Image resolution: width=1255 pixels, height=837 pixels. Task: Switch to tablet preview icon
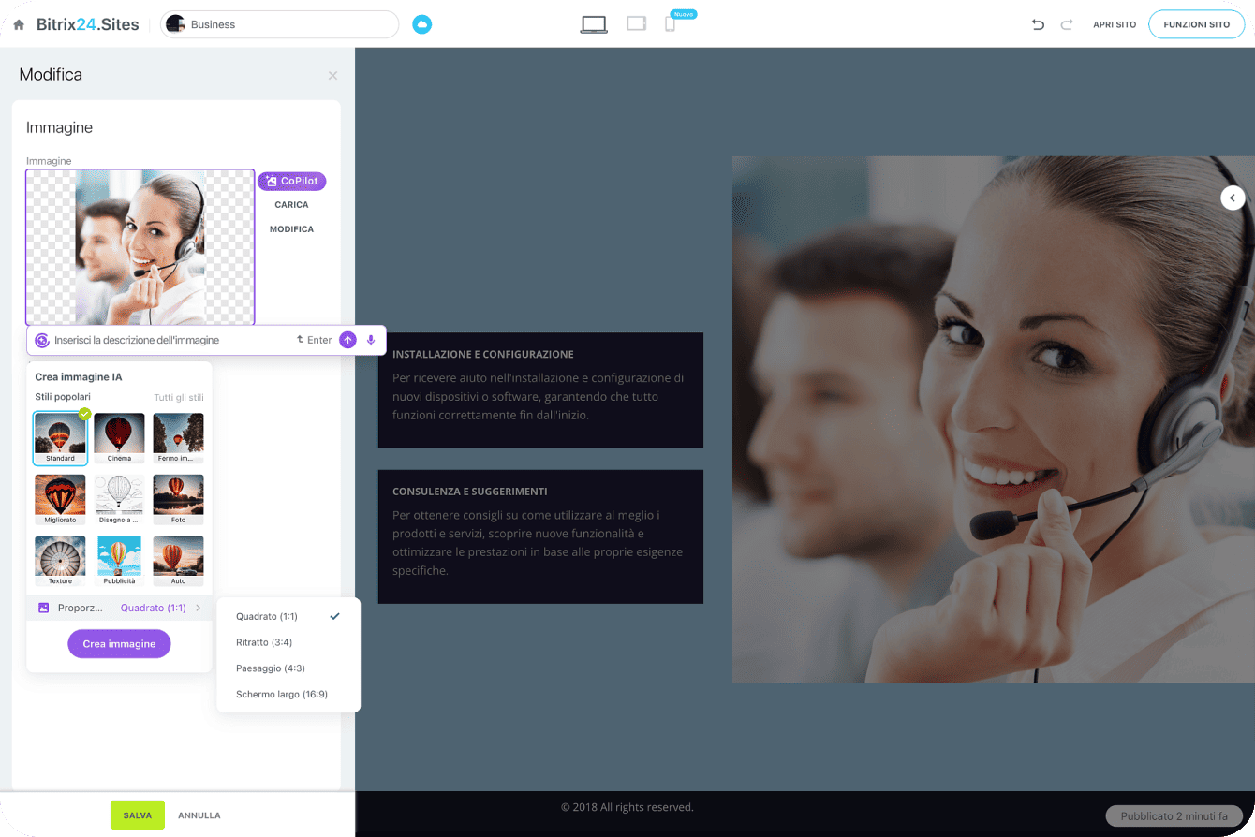point(637,24)
